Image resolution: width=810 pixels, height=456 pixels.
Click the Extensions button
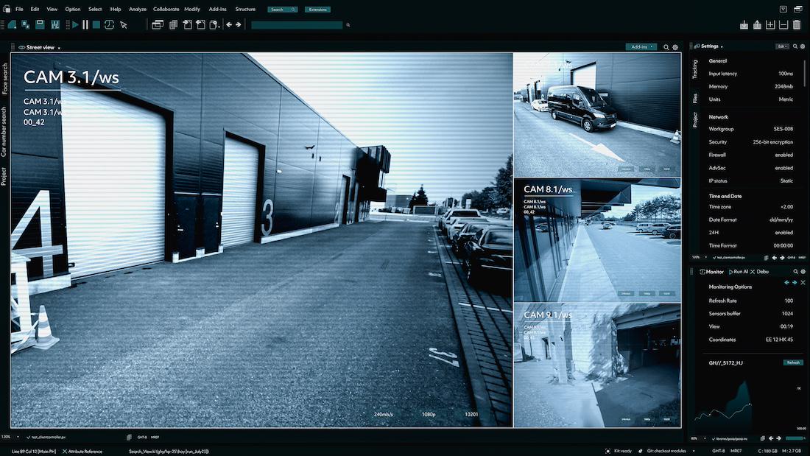[x=317, y=10]
